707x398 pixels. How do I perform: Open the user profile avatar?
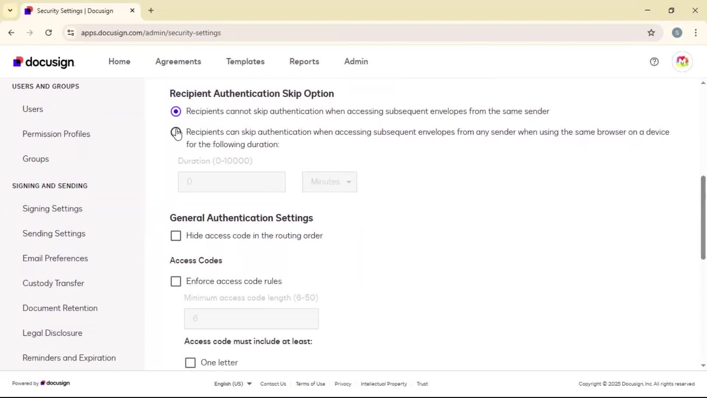tap(682, 62)
